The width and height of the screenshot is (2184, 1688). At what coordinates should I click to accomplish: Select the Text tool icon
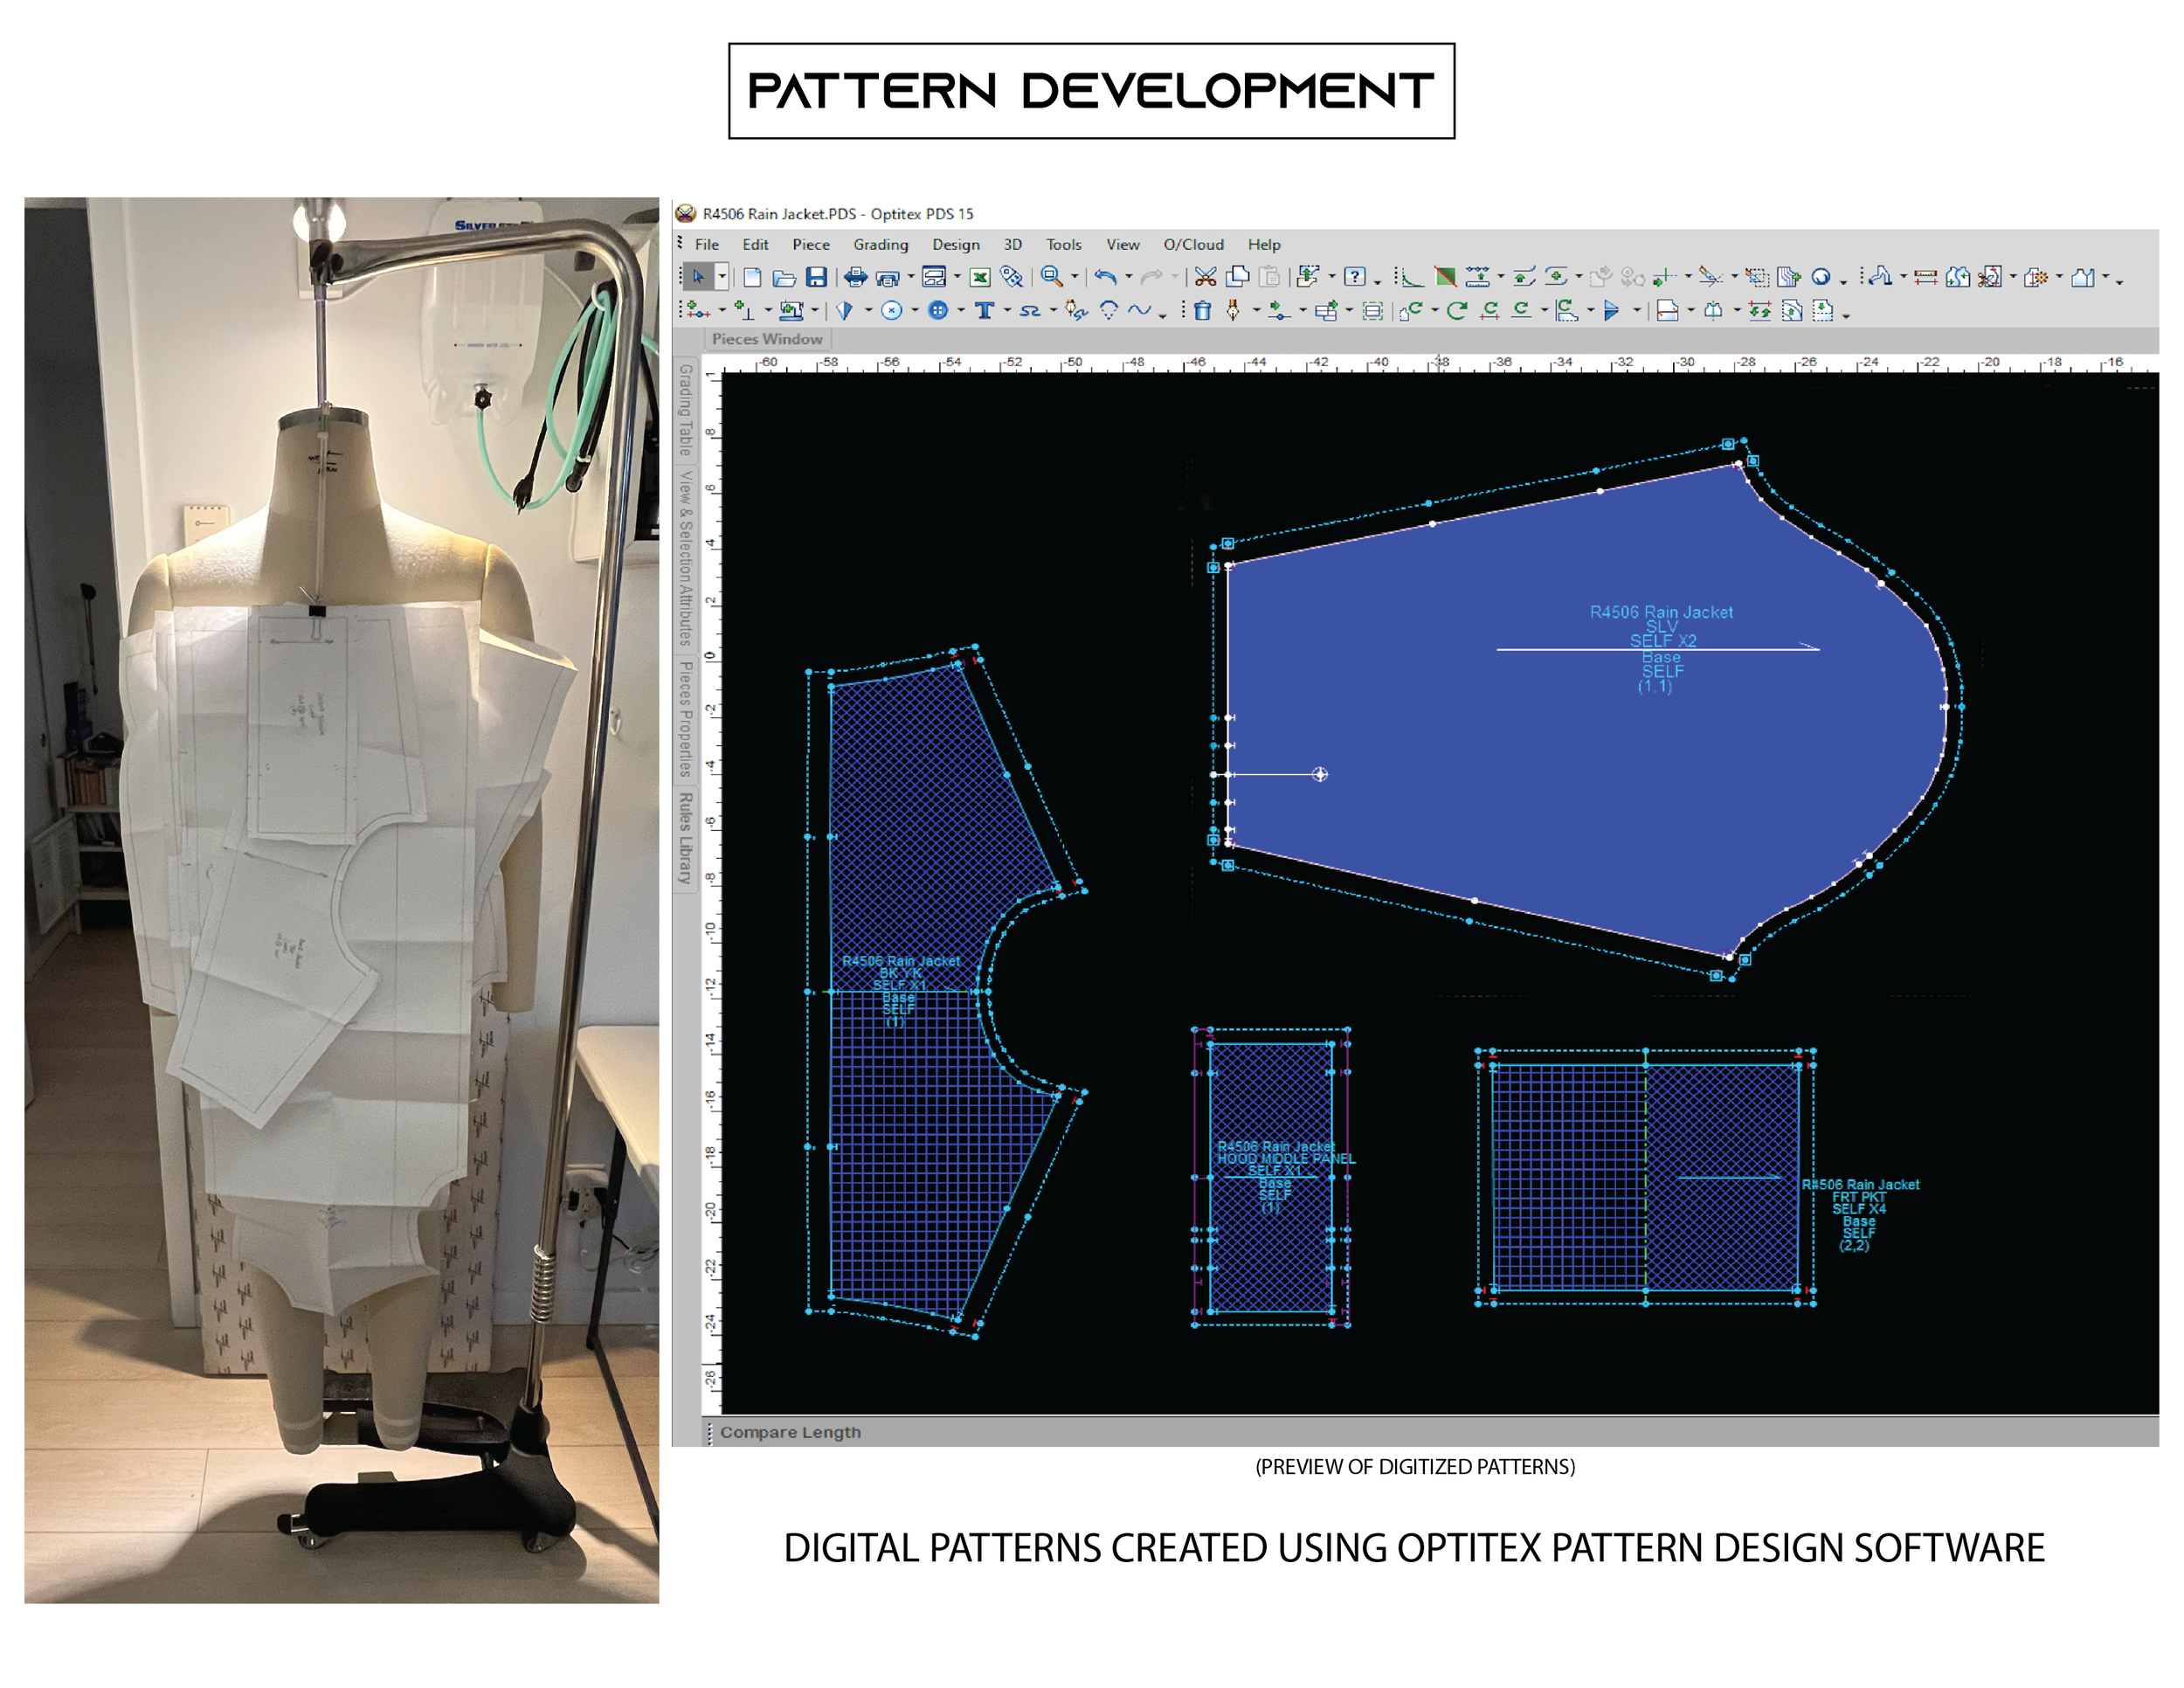click(x=984, y=311)
